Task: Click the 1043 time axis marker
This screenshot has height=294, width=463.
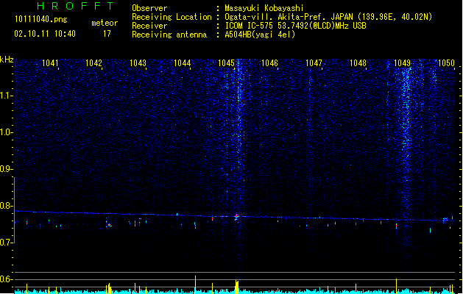Action: click(x=138, y=63)
